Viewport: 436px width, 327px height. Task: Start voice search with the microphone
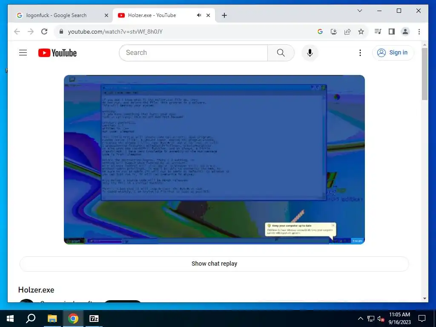click(310, 52)
